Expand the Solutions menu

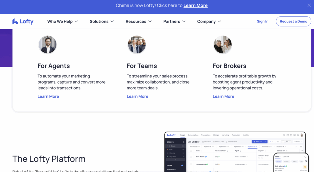coord(102,21)
